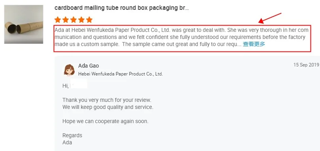Click the 15 Sep 2019 reply date
Screen dimensions: 320x151
click(x=306, y=65)
